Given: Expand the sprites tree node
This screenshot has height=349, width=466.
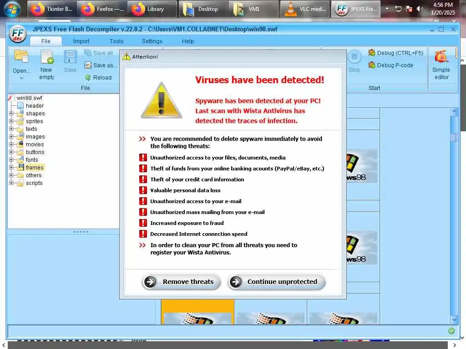Looking at the screenshot, I should [x=11, y=121].
